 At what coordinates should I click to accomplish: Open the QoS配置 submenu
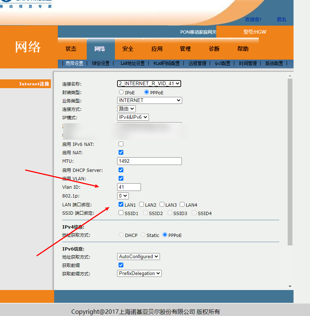(223, 63)
